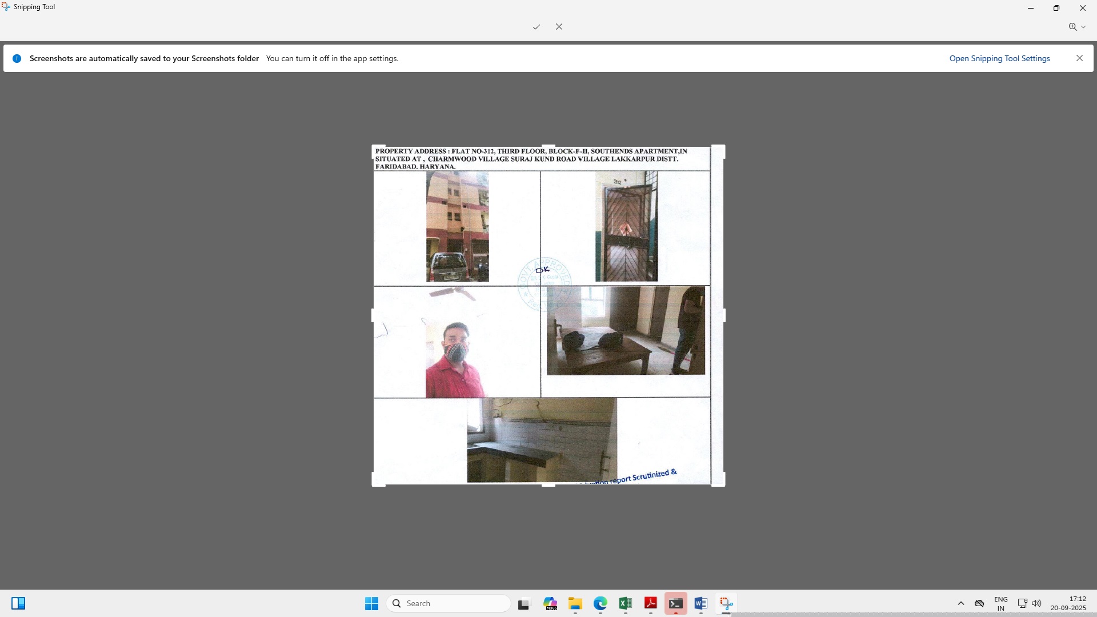Launch Microsoft 365 Copilot app
Image resolution: width=1097 pixels, height=617 pixels.
point(550,603)
